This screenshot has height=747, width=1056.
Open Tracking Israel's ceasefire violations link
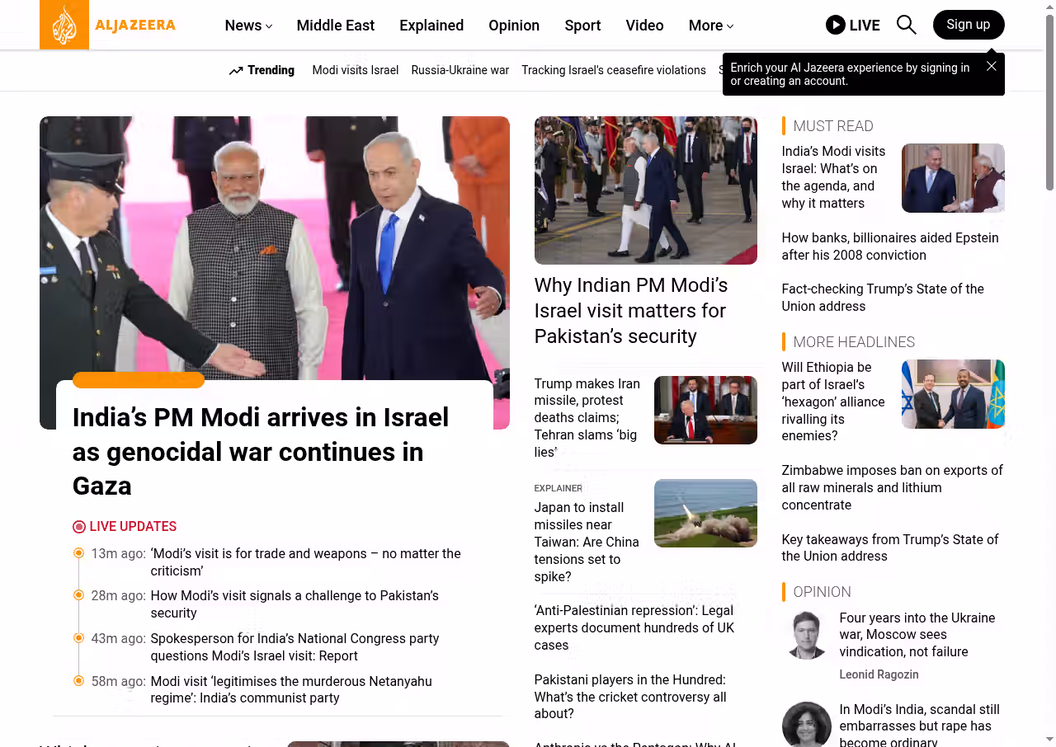click(614, 70)
